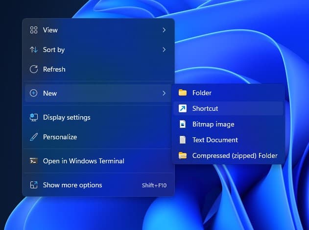Click the Text Document page icon
Screen dimensions: 309x230
pyautogui.click(x=183, y=140)
